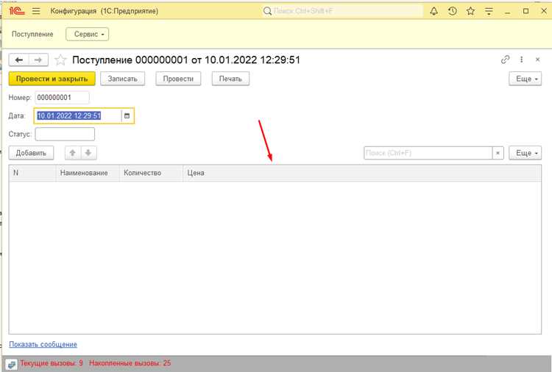
Task: Go back with left arrow
Action: tap(18, 60)
